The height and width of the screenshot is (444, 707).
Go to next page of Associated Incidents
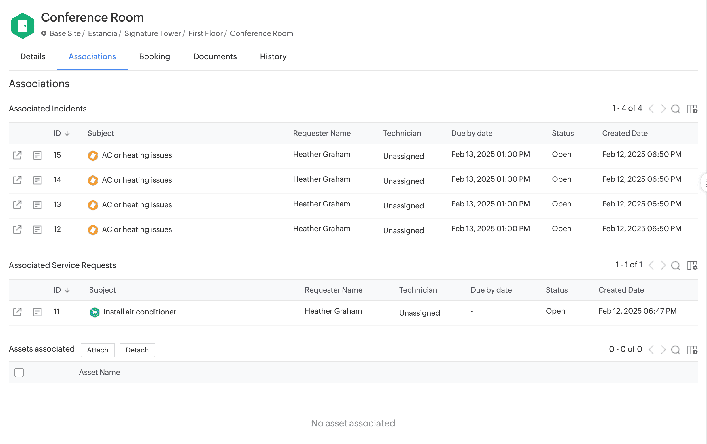pos(663,109)
